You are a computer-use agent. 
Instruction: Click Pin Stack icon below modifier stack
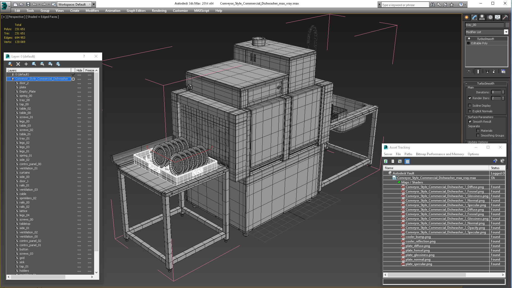(x=469, y=71)
